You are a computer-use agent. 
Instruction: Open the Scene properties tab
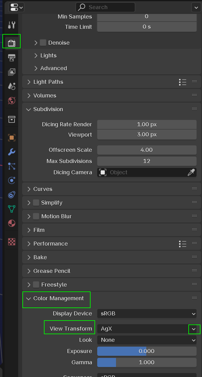pyautogui.click(x=12, y=86)
